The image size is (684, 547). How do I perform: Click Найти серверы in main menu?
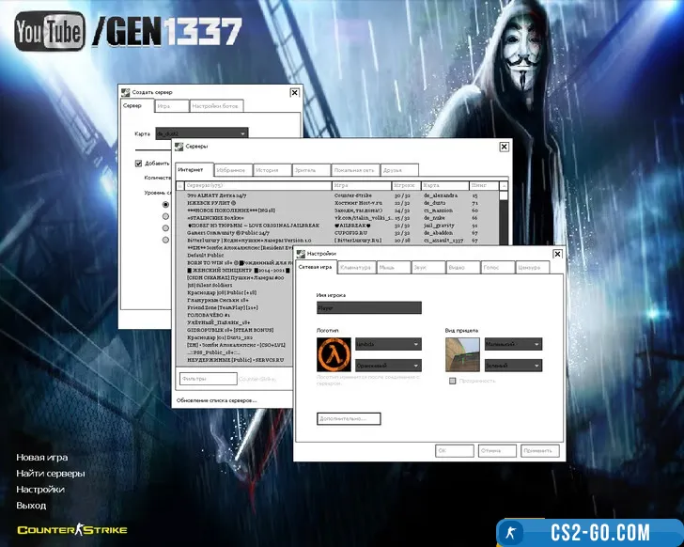click(51, 473)
